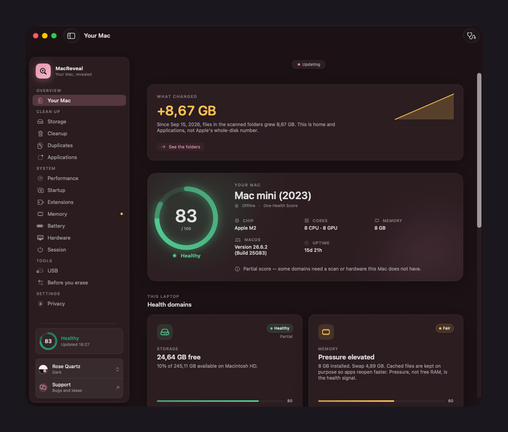The height and width of the screenshot is (432, 508).
Task: Click the Version 26.6.2 macOS value
Action: pos(251,250)
